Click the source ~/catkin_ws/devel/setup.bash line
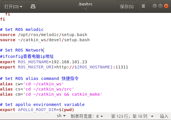The image size is (171, 120). [45, 40]
